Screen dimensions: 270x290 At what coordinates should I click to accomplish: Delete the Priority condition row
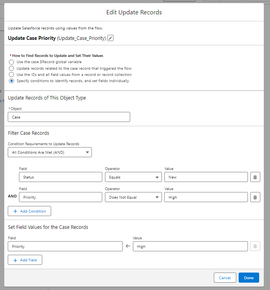click(x=255, y=197)
